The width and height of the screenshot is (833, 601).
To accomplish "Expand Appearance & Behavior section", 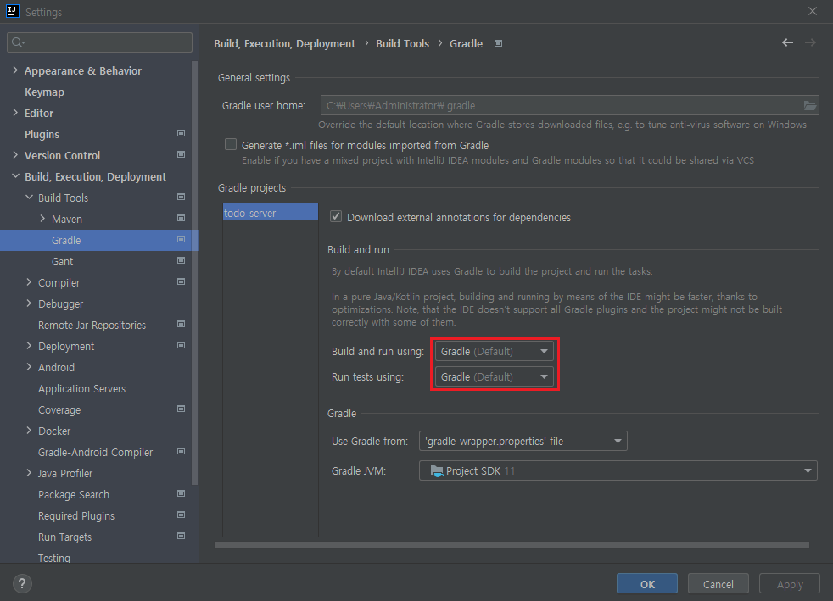I will [x=15, y=70].
